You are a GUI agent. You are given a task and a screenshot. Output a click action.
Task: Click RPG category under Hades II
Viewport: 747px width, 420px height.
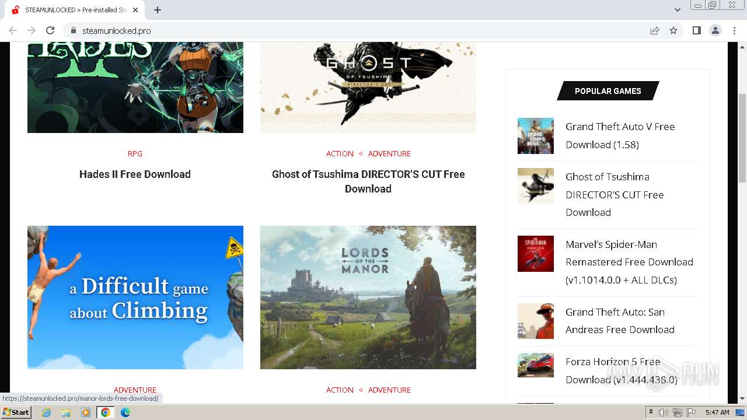pyautogui.click(x=135, y=153)
